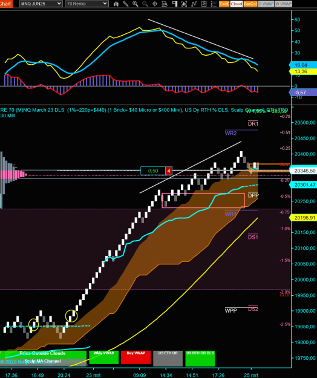Click the red 4 quantity box
The image size is (317, 378).
pos(169,171)
